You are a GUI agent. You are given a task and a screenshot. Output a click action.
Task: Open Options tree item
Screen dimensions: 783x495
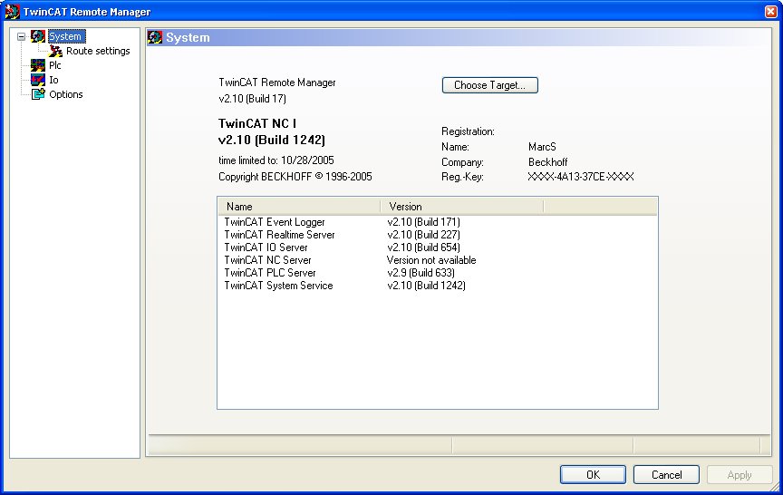(66, 94)
